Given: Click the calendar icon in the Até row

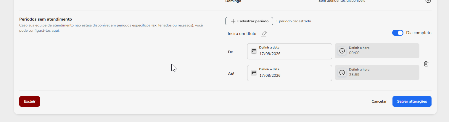Looking at the screenshot, I should [x=254, y=73].
